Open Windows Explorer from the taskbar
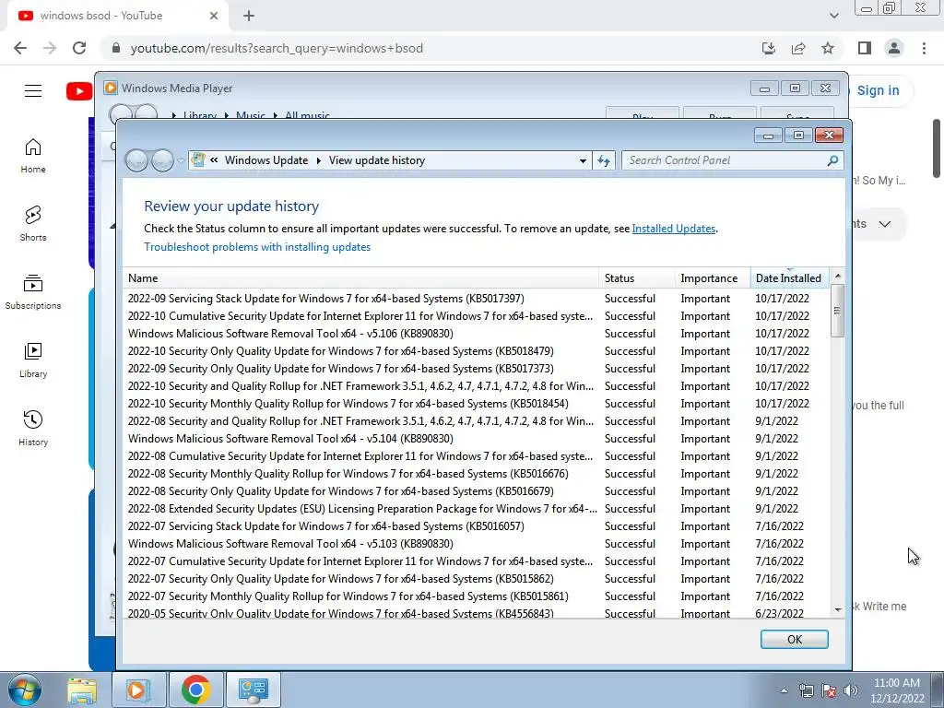944x708 pixels. click(x=81, y=690)
